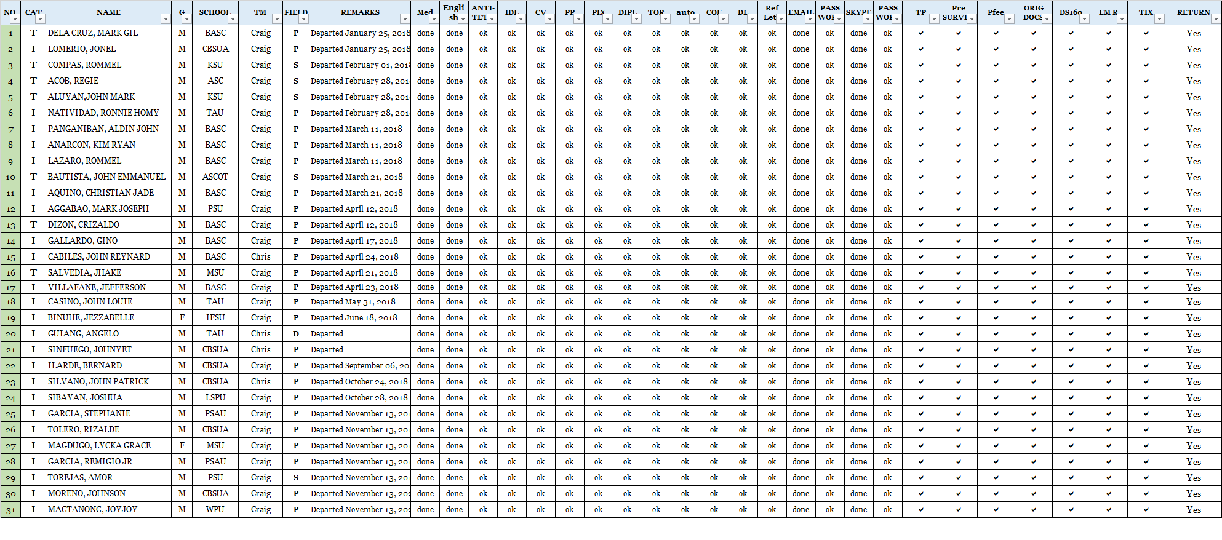Select the name 'BINUHE, JEZZABELLE'
This screenshot has height=540, width=1222.
pos(108,318)
